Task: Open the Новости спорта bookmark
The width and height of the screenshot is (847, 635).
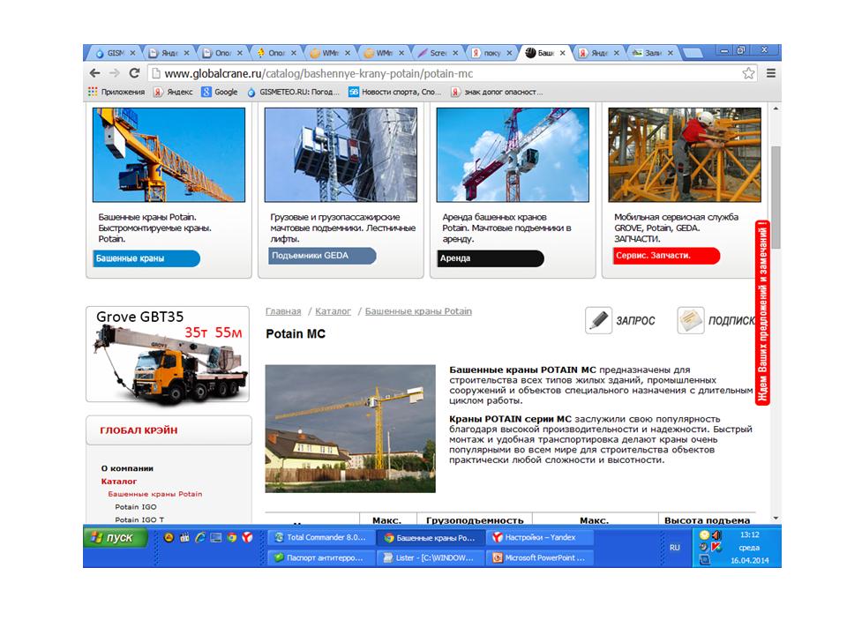Action: tap(395, 92)
